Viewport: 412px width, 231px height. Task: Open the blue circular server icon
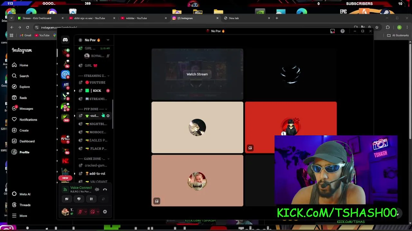(x=65, y=74)
